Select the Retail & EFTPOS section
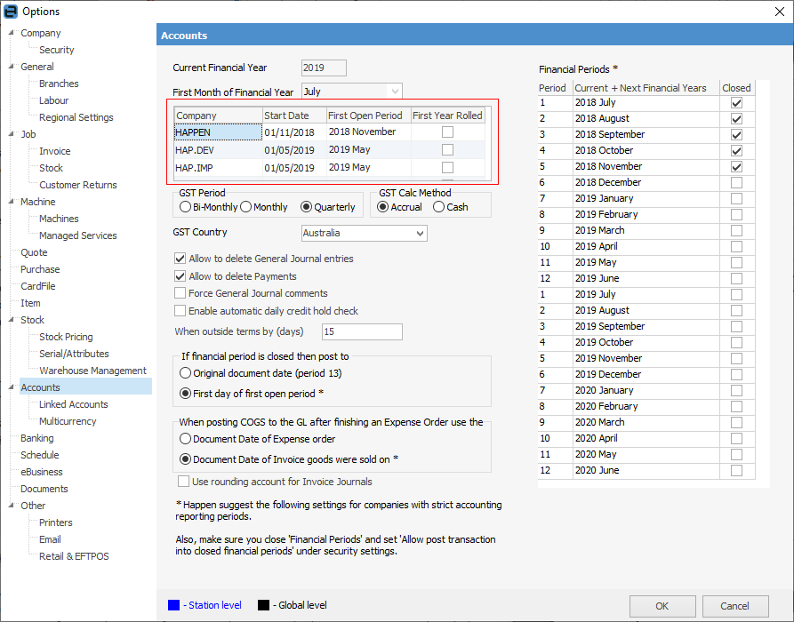The height and width of the screenshot is (622, 794). pos(74,556)
